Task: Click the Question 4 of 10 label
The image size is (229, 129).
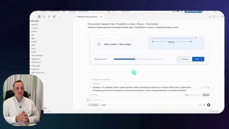Action: pos(101,59)
